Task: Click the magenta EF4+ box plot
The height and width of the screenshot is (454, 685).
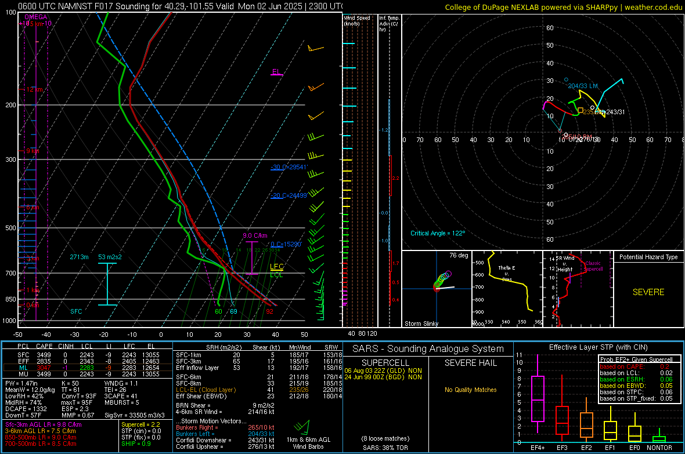Action: [x=538, y=394]
